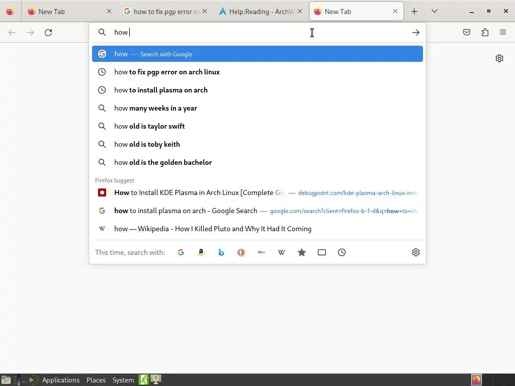Click lock screen monitor icon in panel
The height and width of the screenshot is (386, 515).
click(156, 379)
